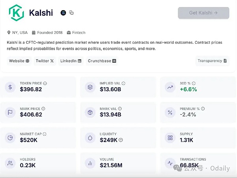Open the LinkedIn profile link
The height and width of the screenshot is (178, 237).
point(71,61)
